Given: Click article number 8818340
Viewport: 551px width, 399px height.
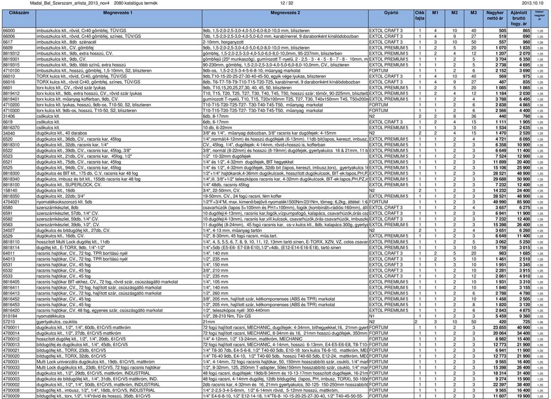Looking at the screenshot, I should (x=11, y=179).
